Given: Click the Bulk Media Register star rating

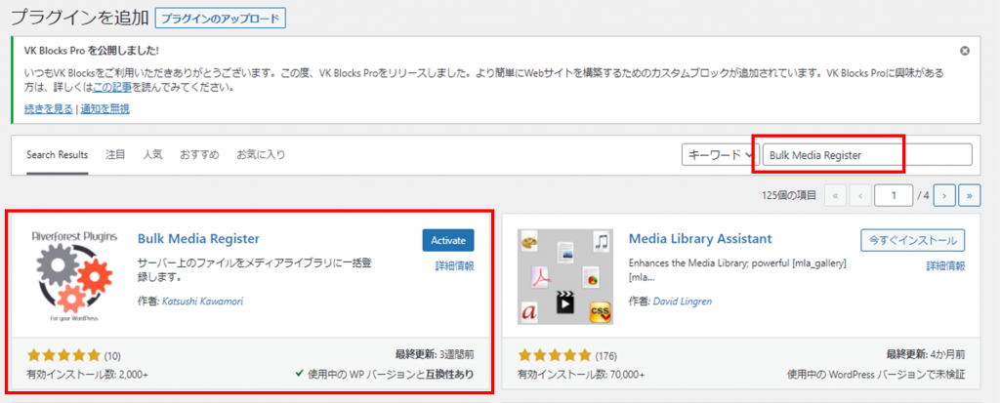Looking at the screenshot, I should 64,355.
